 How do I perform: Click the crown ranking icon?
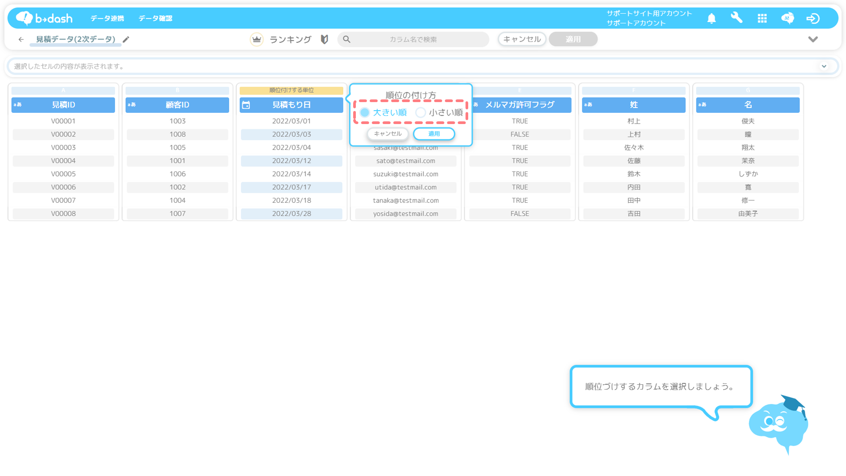pyautogui.click(x=256, y=39)
